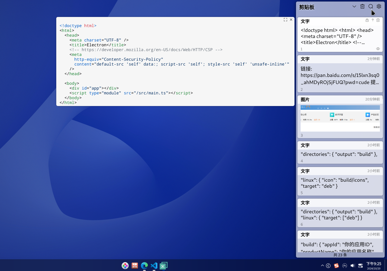Screen dimensions: 387x271
Task: Show hidden tray icons with caret
Action: [322, 265]
